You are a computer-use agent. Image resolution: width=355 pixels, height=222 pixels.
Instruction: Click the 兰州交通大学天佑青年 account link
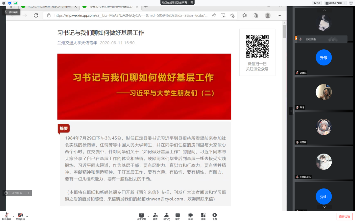click(77, 43)
